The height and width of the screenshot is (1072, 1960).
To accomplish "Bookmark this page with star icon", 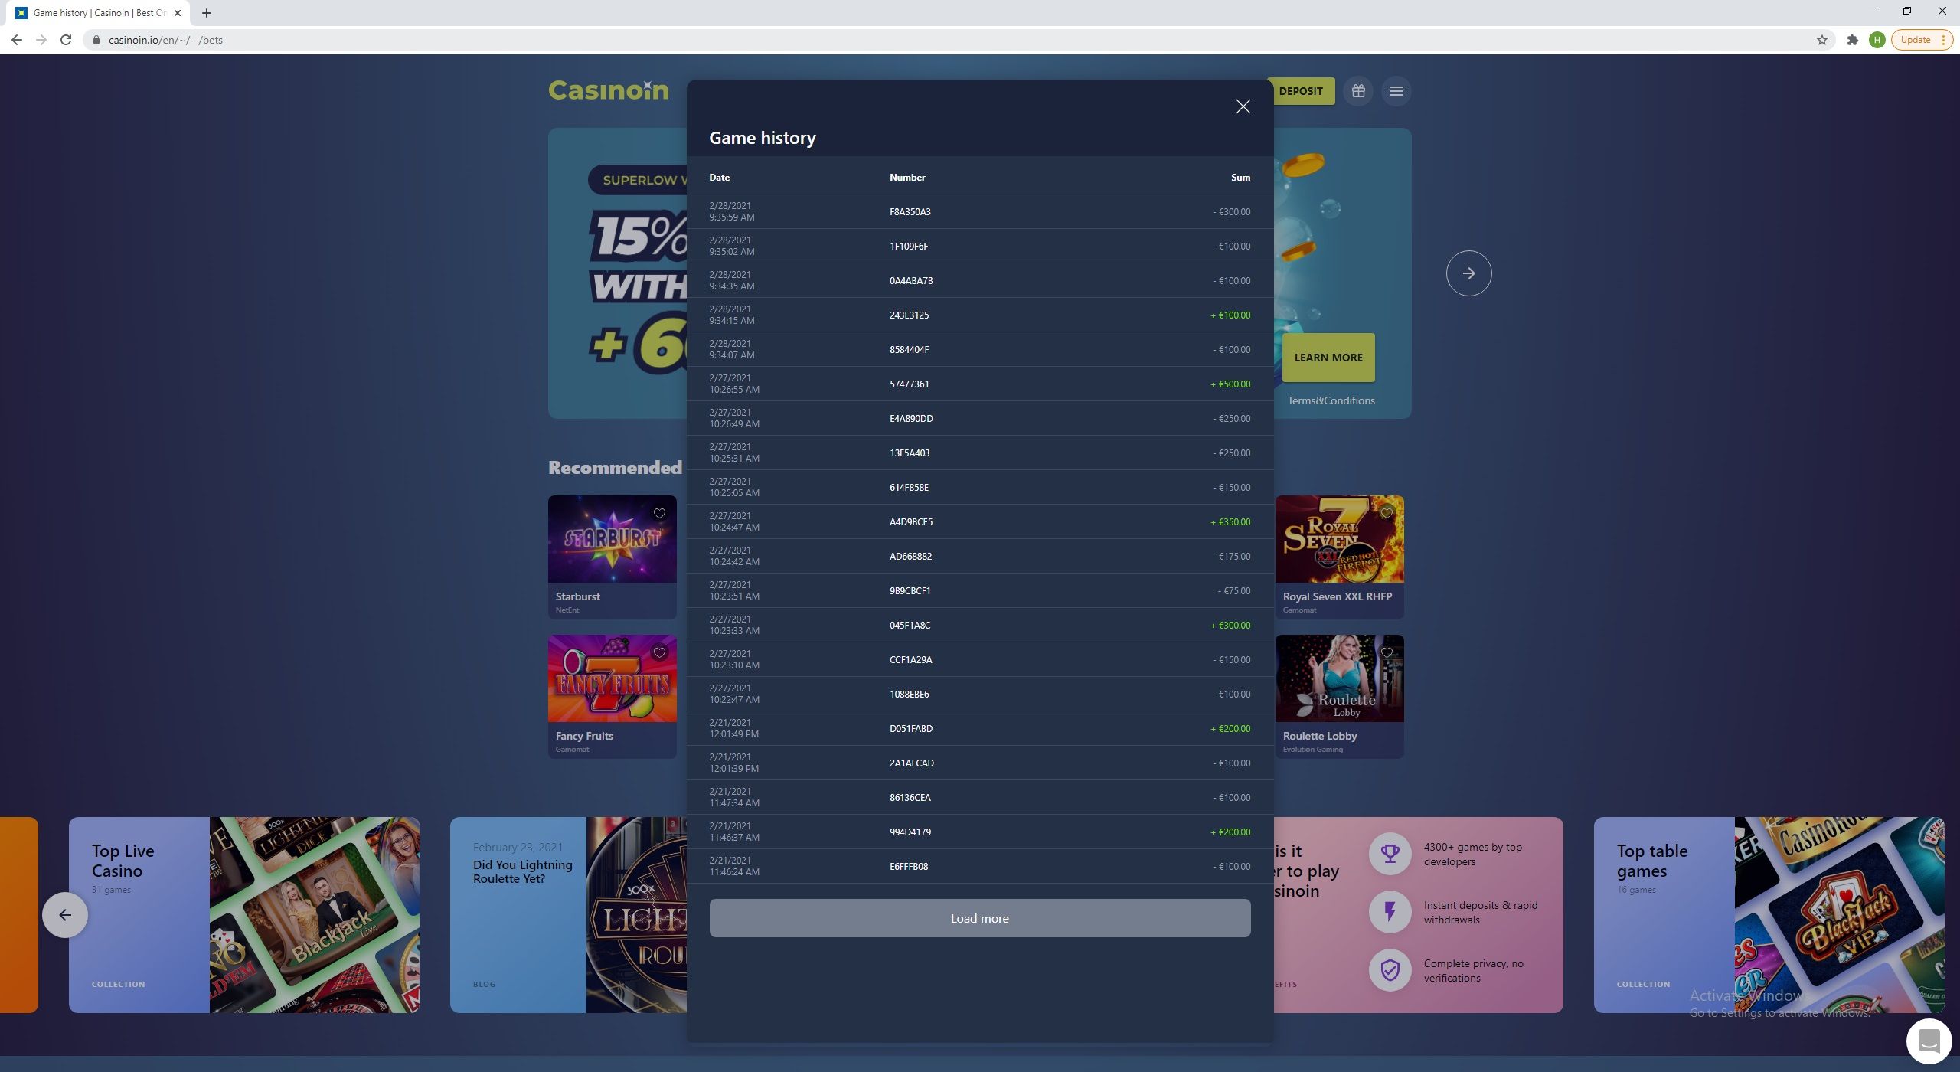I will click(x=1822, y=40).
